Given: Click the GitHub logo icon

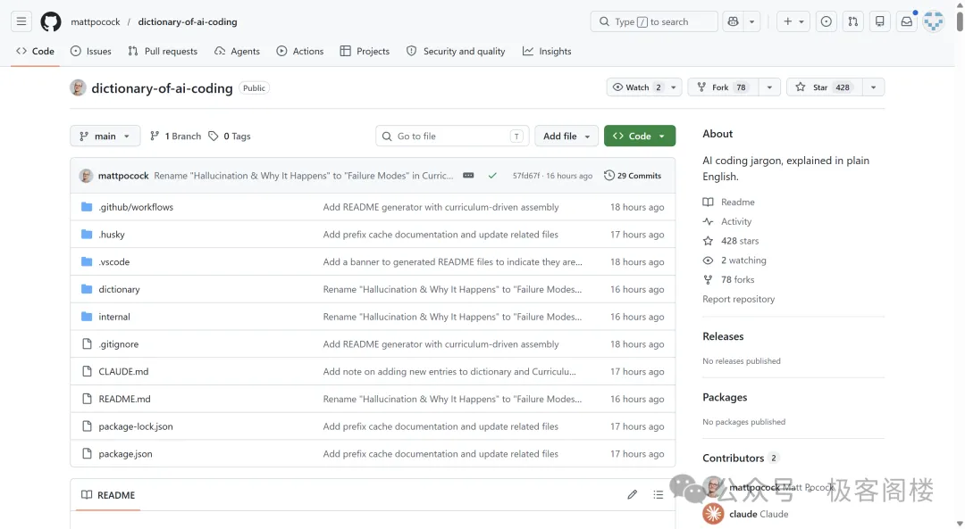Looking at the screenshot, I should point(50,21).
